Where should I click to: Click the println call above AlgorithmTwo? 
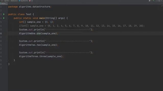click(x=56, y=41)
